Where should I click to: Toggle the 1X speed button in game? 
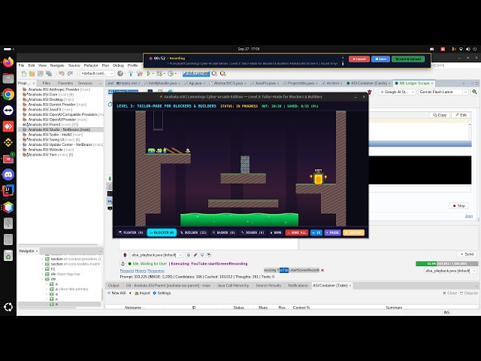pos(316,232)
